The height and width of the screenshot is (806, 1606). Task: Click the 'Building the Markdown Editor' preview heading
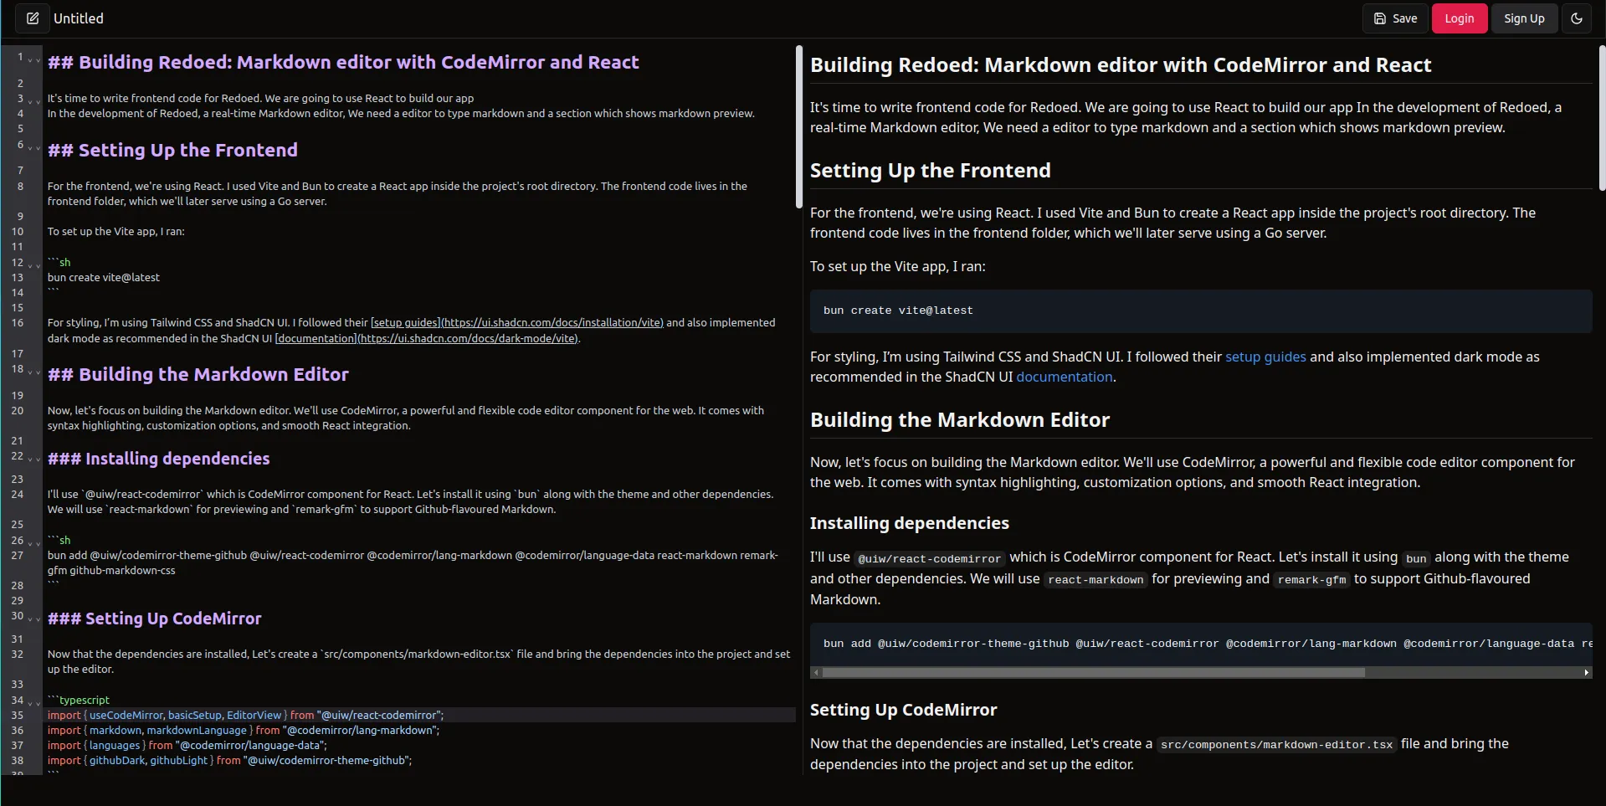pos(959,419)
